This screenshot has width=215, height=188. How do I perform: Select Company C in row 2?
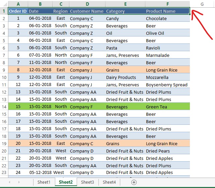click(x=87, y=18)
